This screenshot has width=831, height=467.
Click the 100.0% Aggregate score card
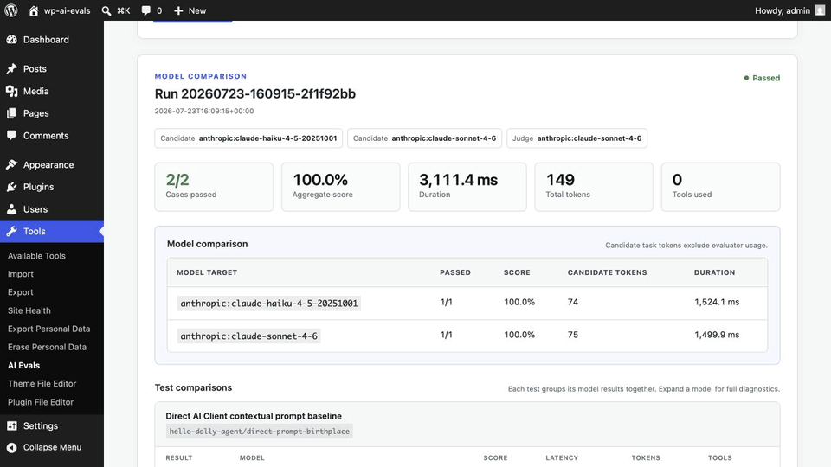341,187
